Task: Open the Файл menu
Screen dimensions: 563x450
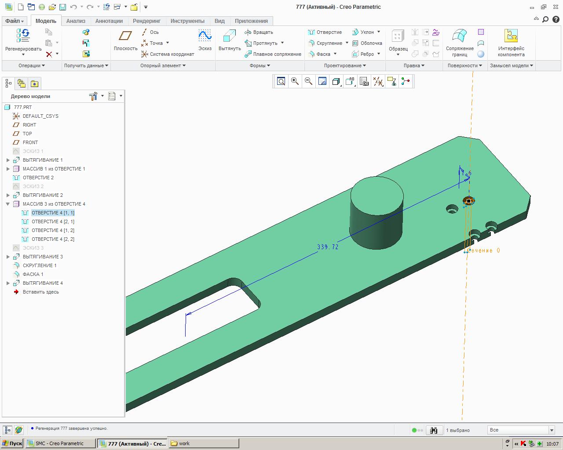Action: (x=15, y=21)
